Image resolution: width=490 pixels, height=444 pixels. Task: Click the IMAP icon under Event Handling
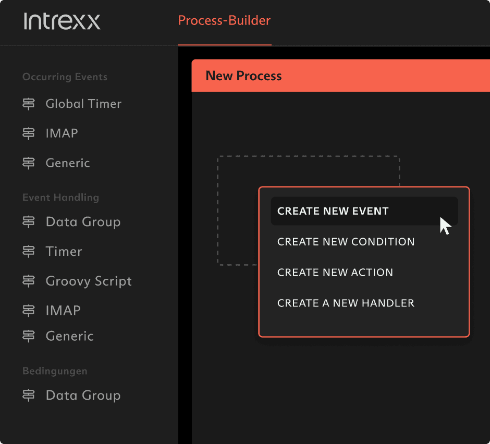29,311
